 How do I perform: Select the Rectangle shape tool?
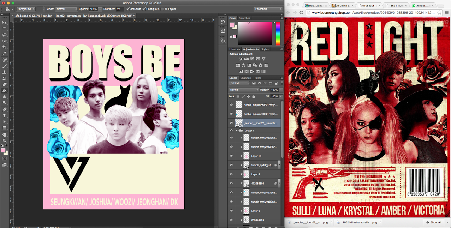pos(5,128)
